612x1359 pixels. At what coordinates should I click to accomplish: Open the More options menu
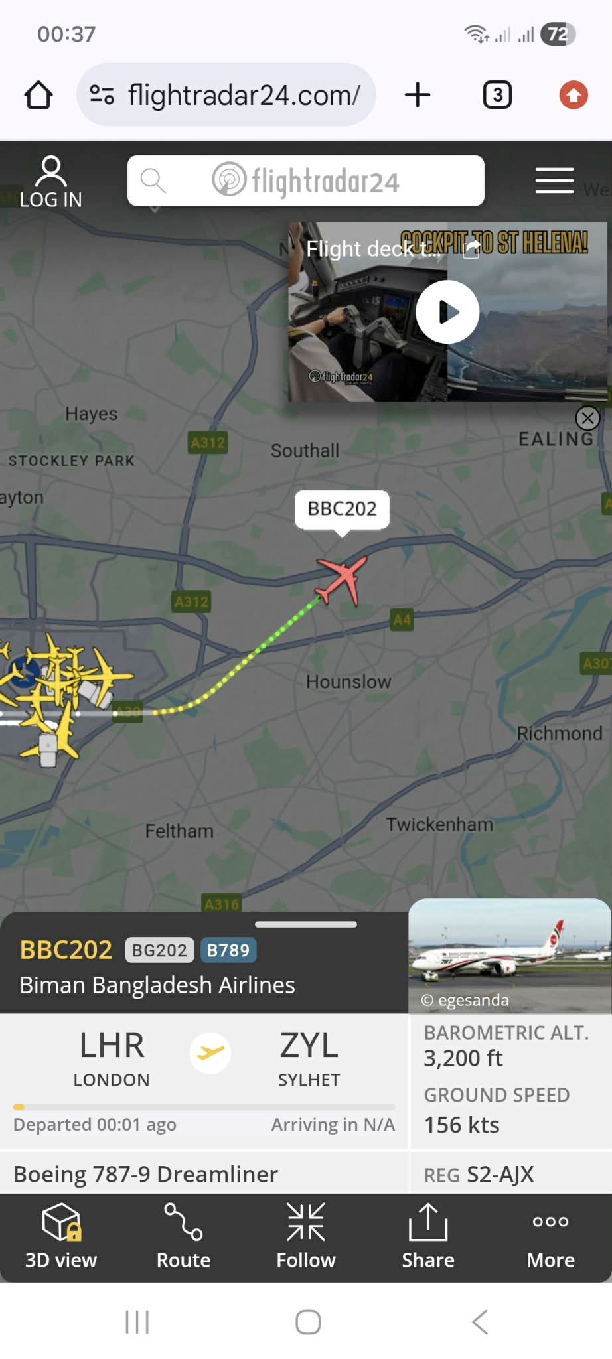pyautogui.click(x=550, y=1237)
